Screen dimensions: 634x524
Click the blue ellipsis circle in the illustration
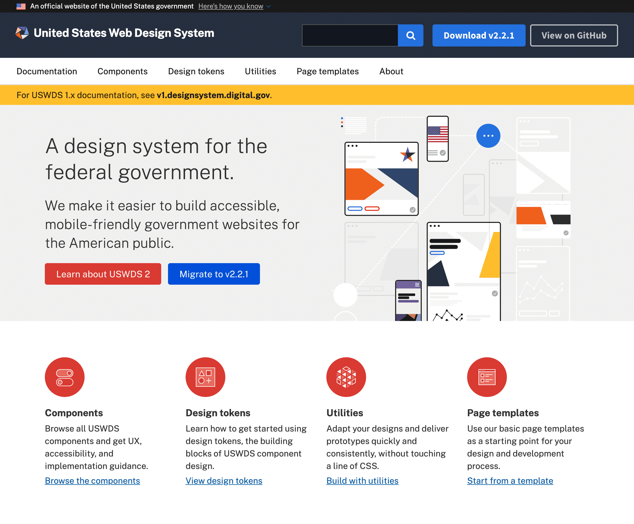488,136
